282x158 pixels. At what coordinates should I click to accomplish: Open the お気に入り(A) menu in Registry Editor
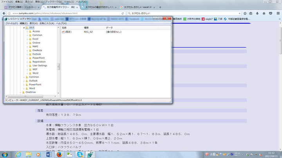46,23
